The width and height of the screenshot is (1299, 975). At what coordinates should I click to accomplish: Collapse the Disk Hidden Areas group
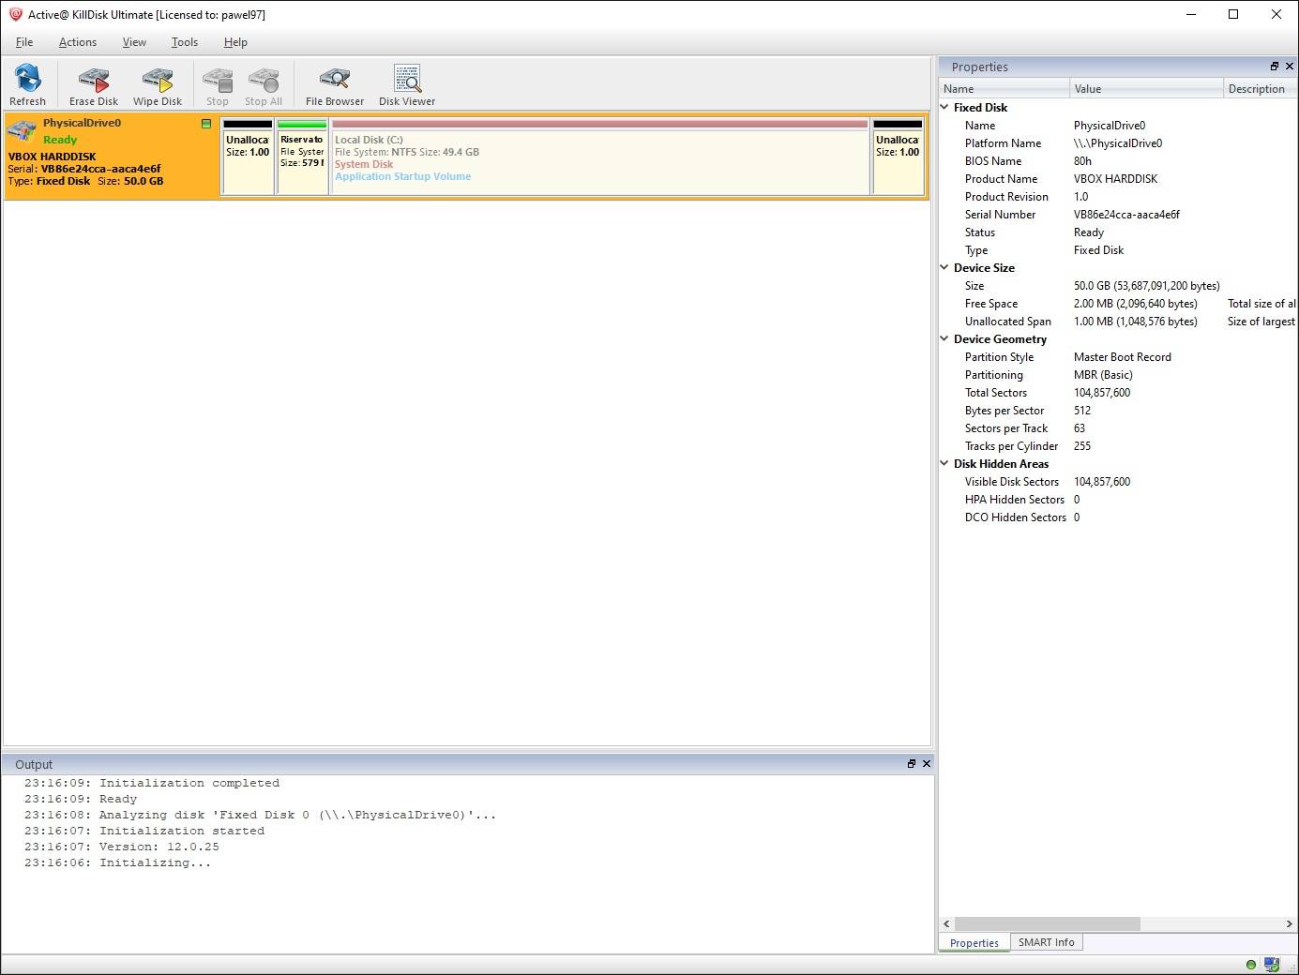click(944, 464)
